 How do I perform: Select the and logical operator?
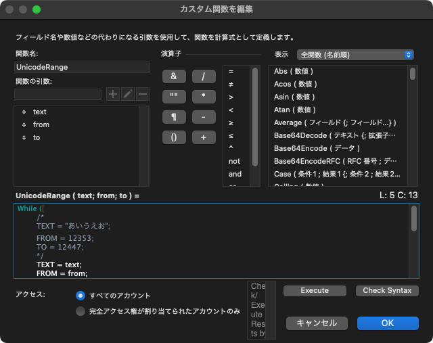236,175
